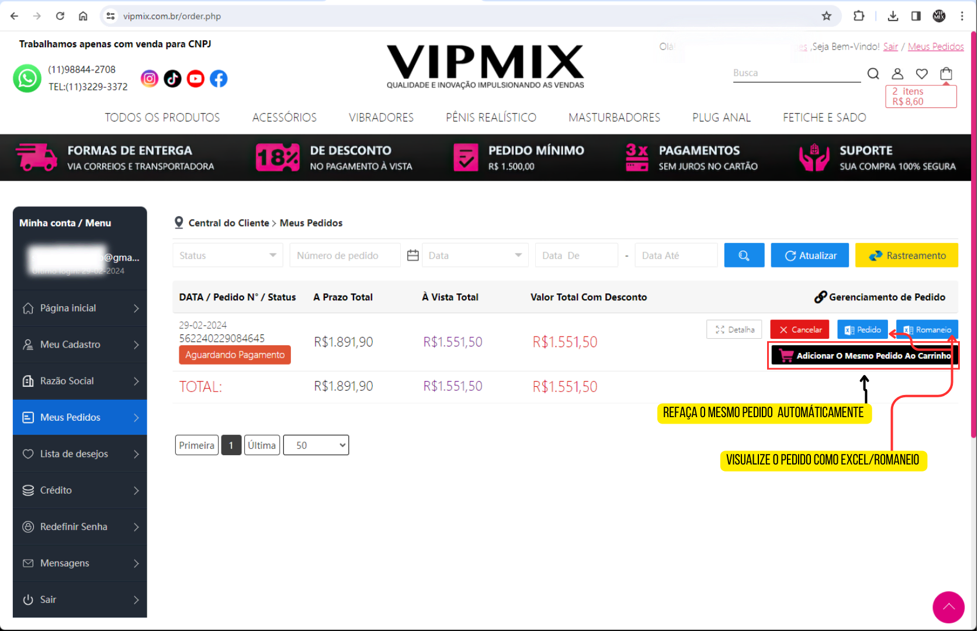This screenshot has width=978, height=631.
Task: Open the browser profile avatar icon
Action: (x=939, y=16)
